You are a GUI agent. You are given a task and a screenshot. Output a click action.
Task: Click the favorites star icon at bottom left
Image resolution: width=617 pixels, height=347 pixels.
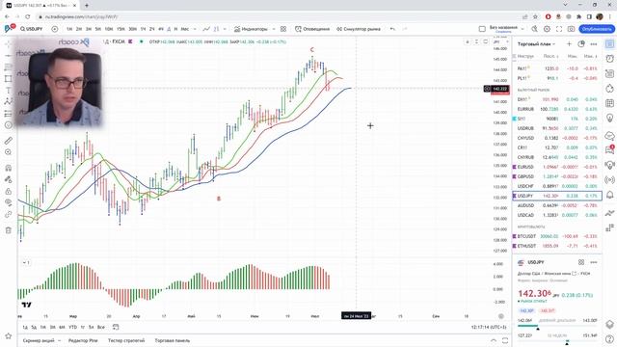click(9, 335)
